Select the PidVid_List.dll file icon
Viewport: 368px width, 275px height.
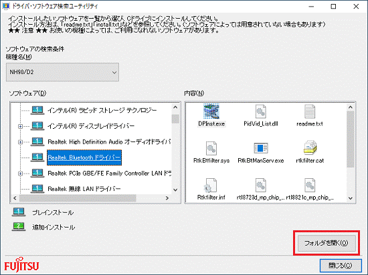click(x=260, y=111)
